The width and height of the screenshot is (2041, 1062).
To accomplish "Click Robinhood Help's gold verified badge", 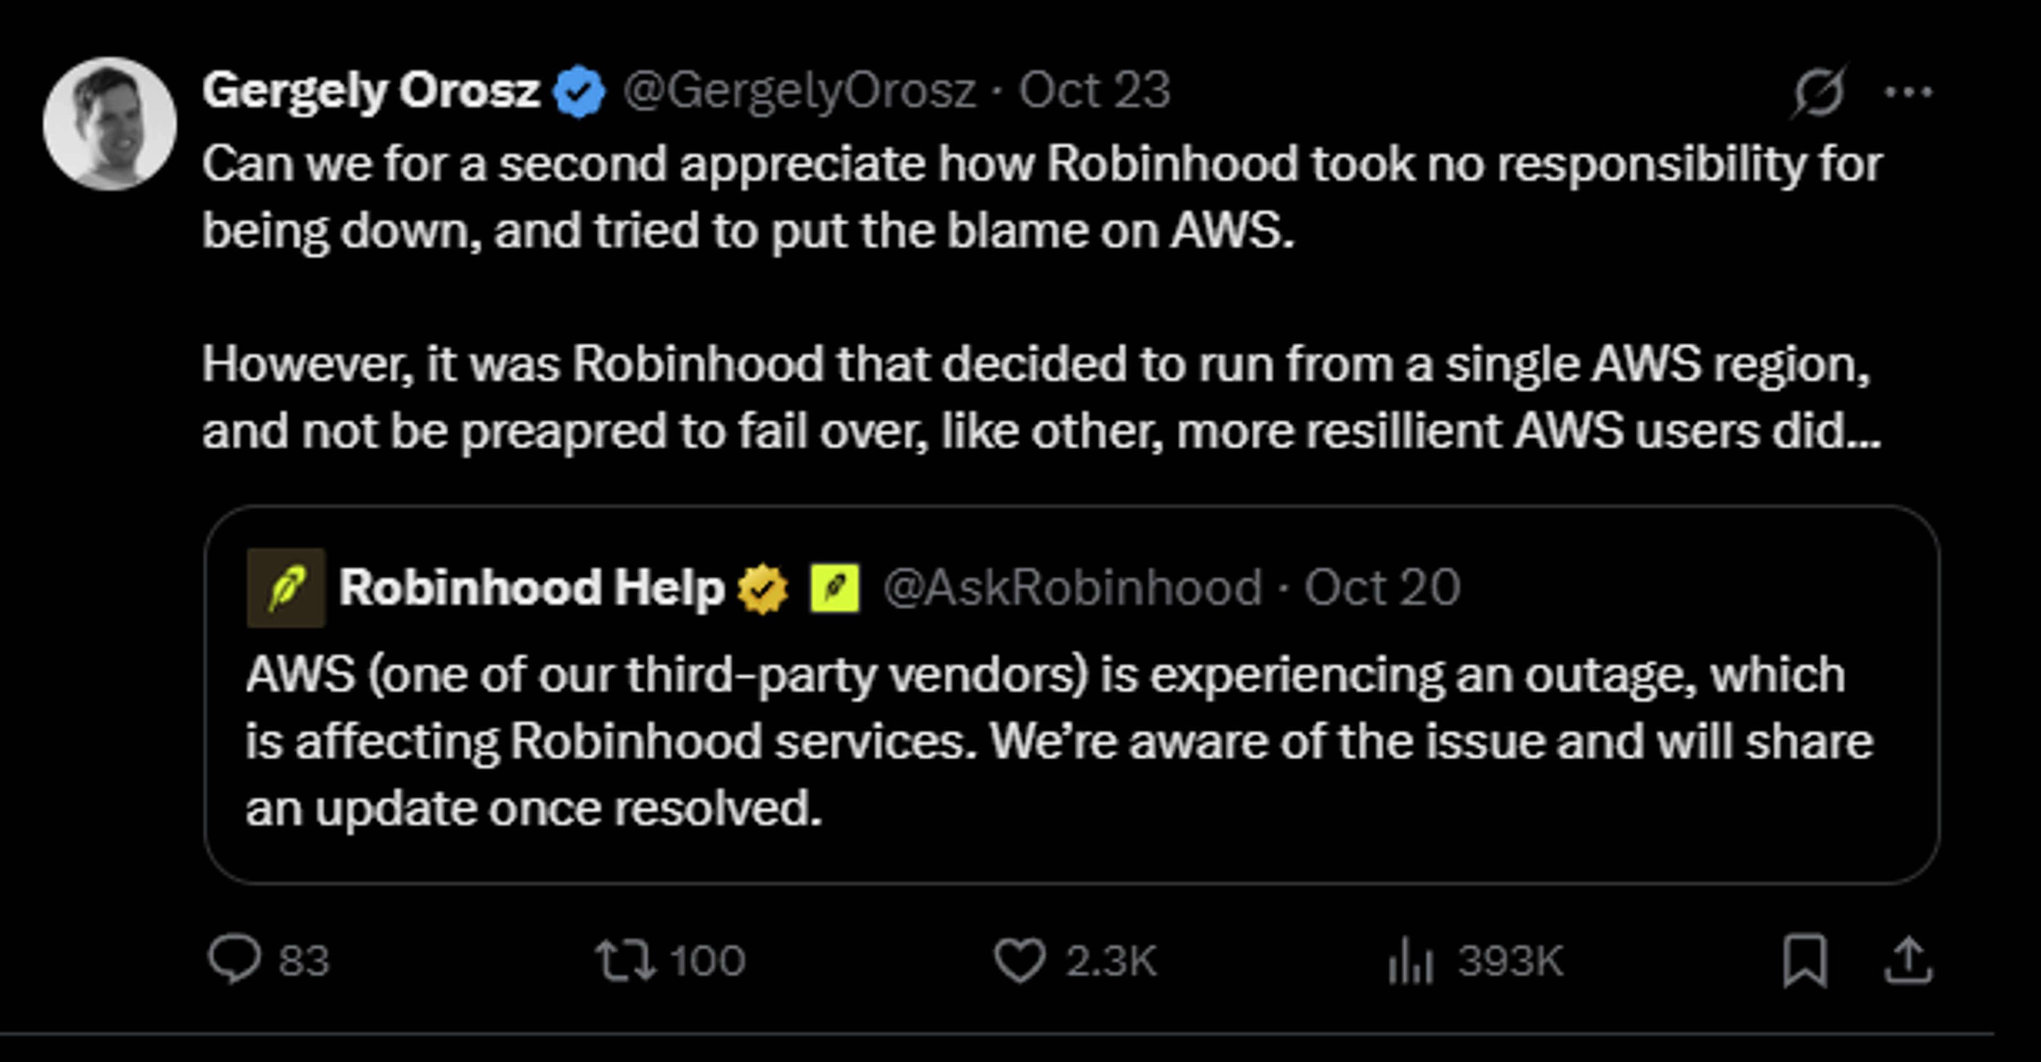I will pos(762,587).
